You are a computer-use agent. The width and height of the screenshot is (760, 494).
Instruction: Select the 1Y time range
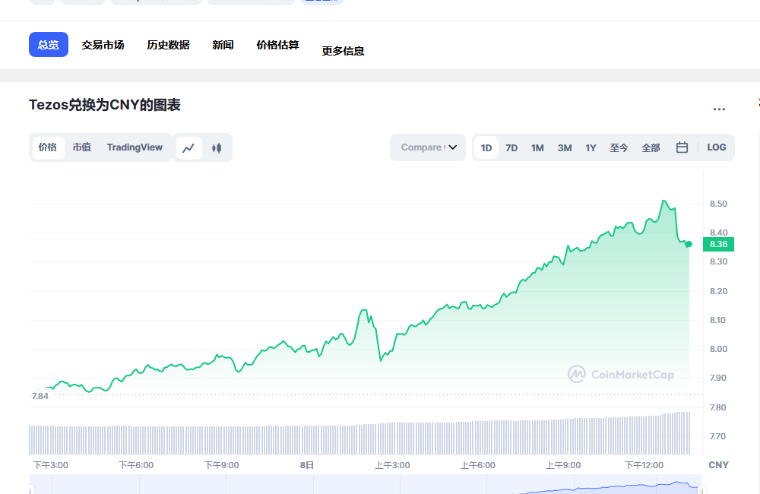tap(591, 148)
